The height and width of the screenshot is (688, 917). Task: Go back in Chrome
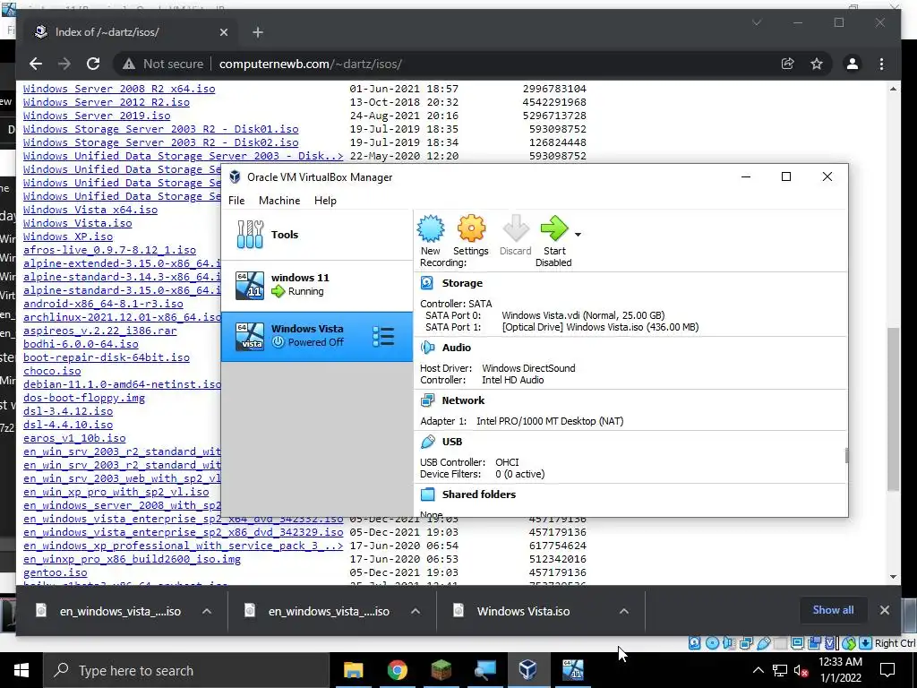tap(36, 64)
